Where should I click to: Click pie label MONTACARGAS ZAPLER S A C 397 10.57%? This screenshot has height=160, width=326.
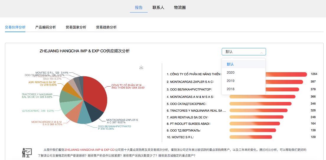(122, 121)
